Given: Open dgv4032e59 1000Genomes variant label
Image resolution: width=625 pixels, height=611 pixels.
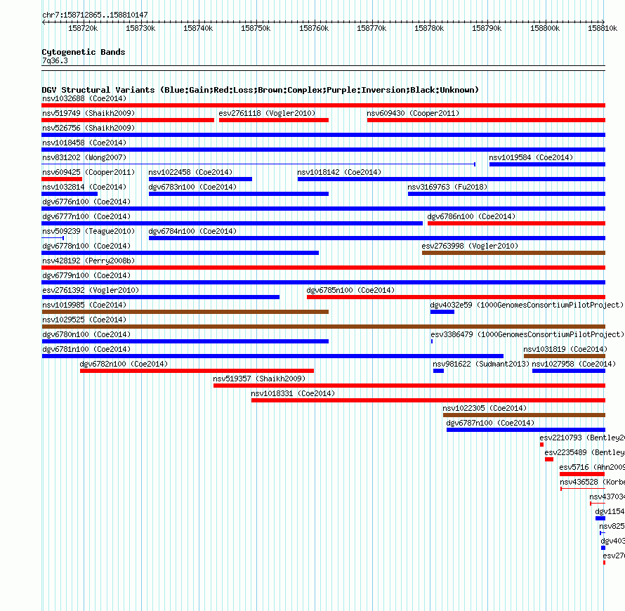Looking at the screenshot, I should coord(527,305).
